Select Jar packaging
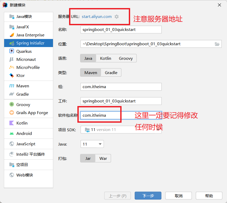The width and height of the screenshot is (227, 203). pyautogui.click(x=88, y=158)
